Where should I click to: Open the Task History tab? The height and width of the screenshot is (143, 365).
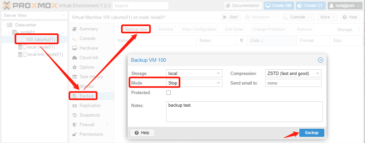[92, 77]
